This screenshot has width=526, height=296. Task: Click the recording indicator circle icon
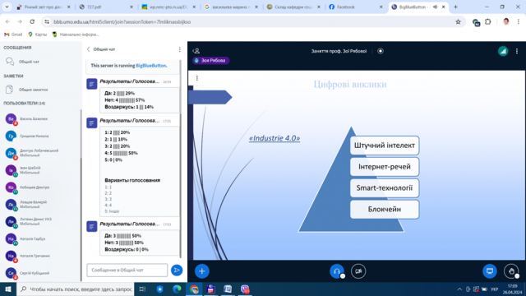coord(381,51)
